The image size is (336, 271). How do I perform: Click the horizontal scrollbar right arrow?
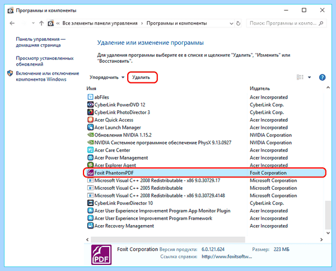(321, 240)
